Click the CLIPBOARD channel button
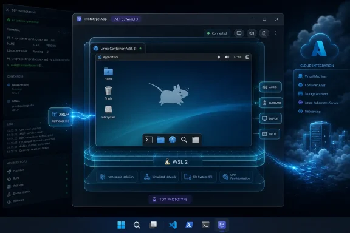350x233 pixels. click(x=271, y=103)
